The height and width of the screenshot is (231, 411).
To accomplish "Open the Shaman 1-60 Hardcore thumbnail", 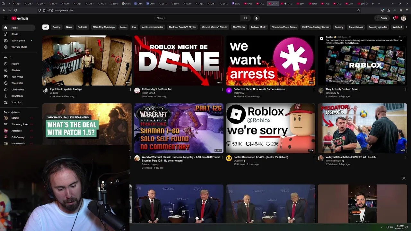I will click(179, 128).
